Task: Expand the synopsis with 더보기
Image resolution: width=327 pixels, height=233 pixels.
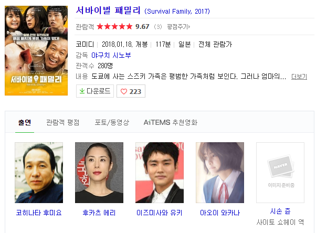Action: 299,77
